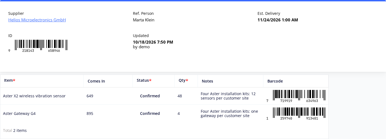Open the Helios Microelectronics GmbH supplier link
Screen dimensions: 386x139
37,20
